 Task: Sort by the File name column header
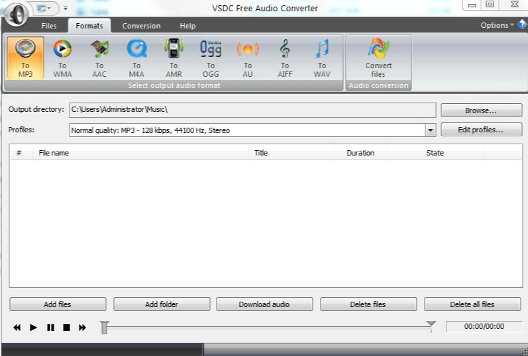pos(140,153)
